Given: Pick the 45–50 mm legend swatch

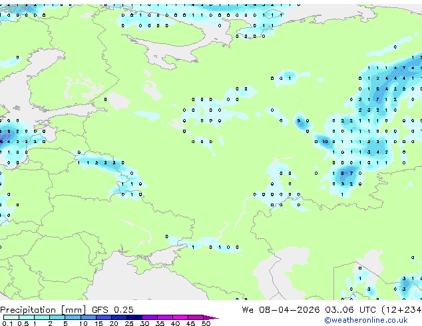Looking at the screenshot, I should (x=196, y=317).
